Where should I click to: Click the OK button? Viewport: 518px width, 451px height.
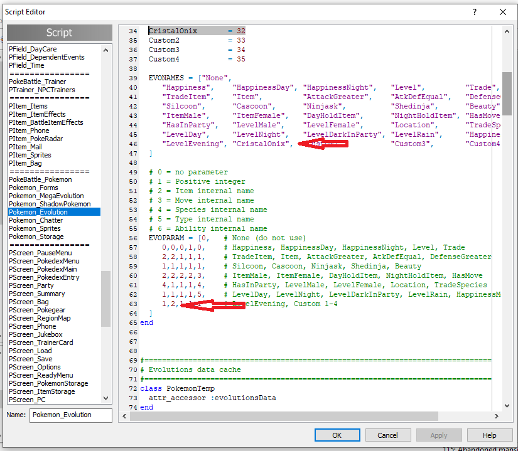(337, 435)
